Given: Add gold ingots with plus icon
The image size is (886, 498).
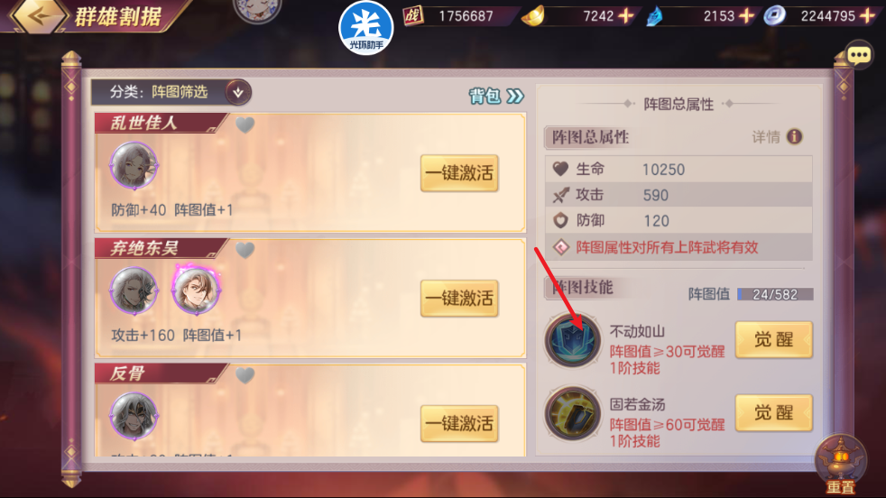Looking at the screenshot, I should pos(626,16).
